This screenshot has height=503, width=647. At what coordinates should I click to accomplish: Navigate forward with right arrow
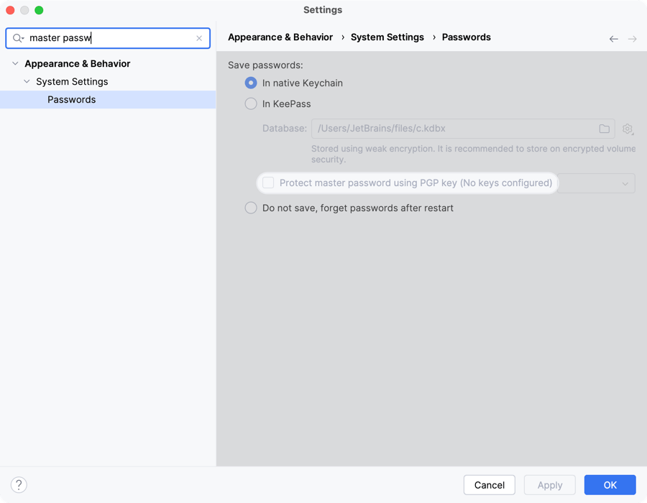[632, 39]
